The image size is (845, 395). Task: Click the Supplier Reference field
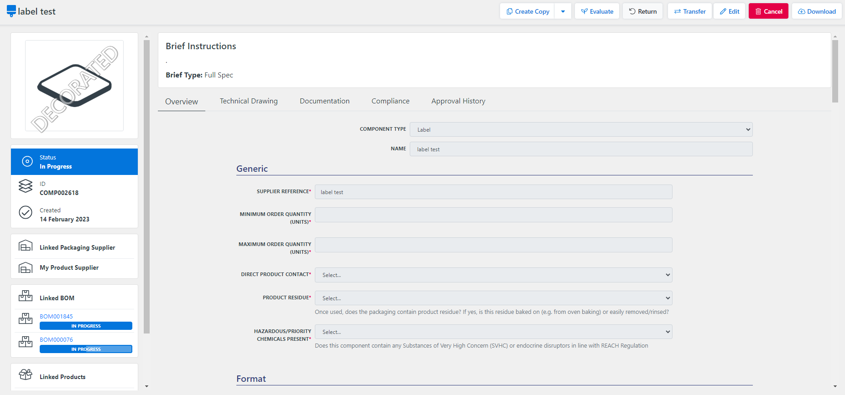(493, 192)
